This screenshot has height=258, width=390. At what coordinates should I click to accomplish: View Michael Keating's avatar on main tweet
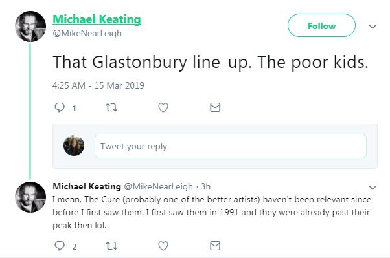(x=30, y=27)
